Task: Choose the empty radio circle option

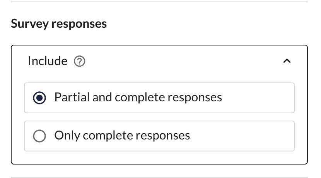Action: pos(39,136)
